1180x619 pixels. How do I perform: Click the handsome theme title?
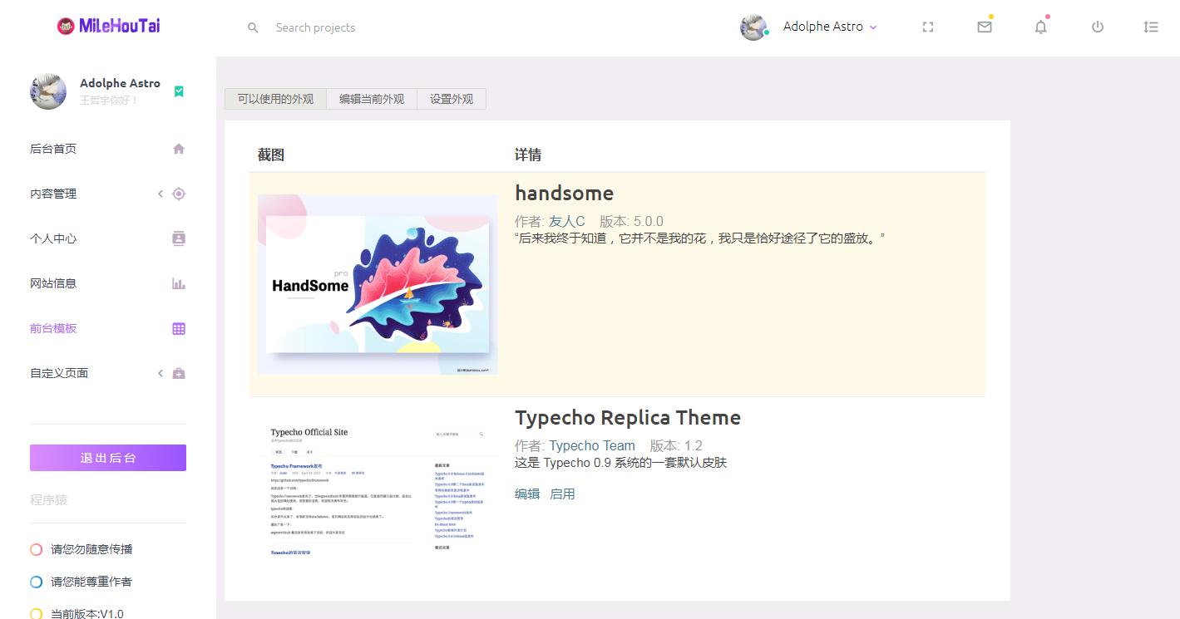click(x=565, y=193)
